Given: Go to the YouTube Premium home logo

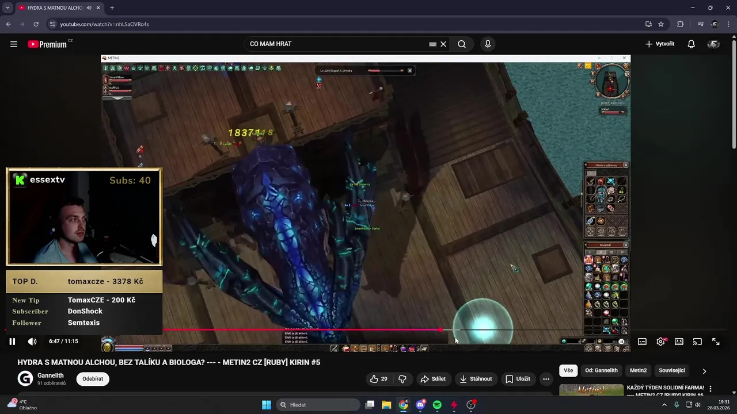Looking at the screenshot, I should tap(48, 44).
